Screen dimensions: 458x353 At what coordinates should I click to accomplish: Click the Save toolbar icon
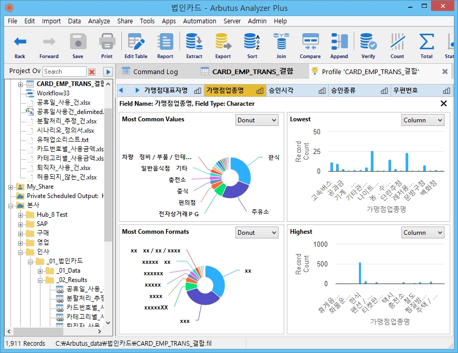tap(78, 46)
